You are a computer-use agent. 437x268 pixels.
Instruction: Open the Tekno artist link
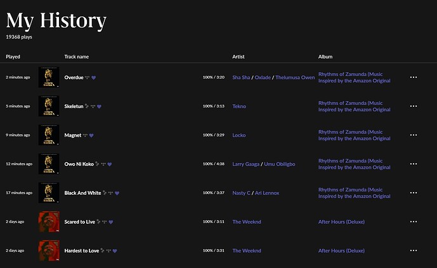(239, 106)
